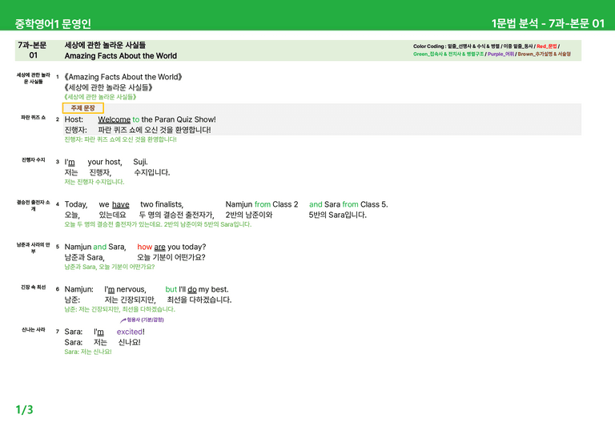Click the red word 'how' in sentence 5

pyautogui.click(x=144, y=247)
